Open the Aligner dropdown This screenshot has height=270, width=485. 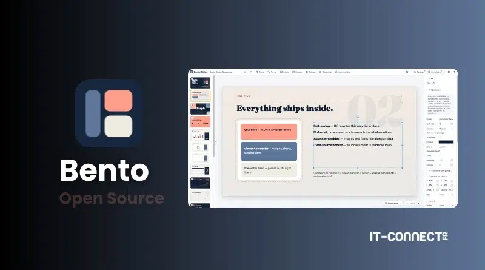(x=446, y=147)
